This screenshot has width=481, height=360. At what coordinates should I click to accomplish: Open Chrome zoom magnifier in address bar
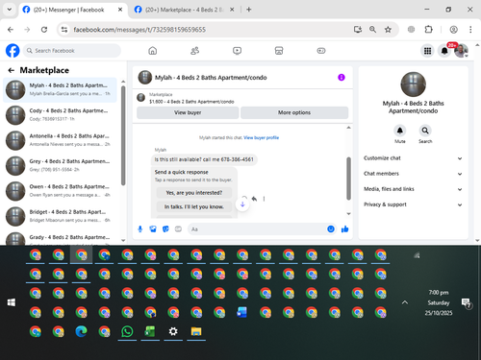point(372,30)
